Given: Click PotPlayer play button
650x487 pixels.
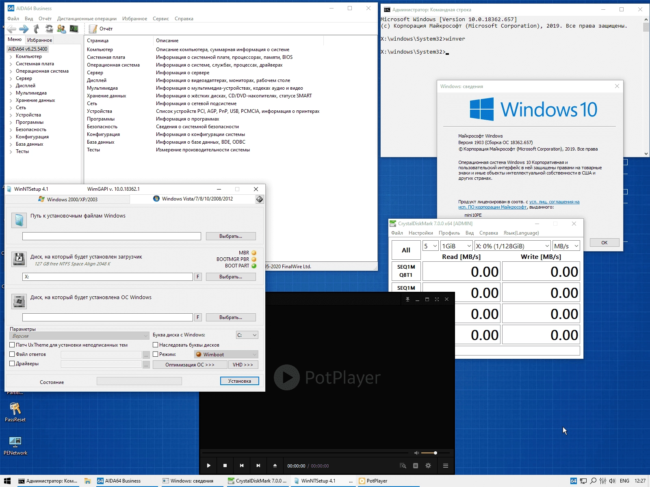Looking at the screenshot, I should (208, 465).
